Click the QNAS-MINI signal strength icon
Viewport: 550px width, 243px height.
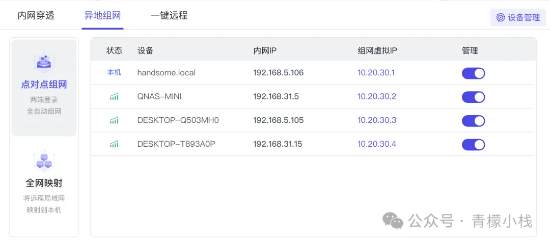(x=114, y=97)
